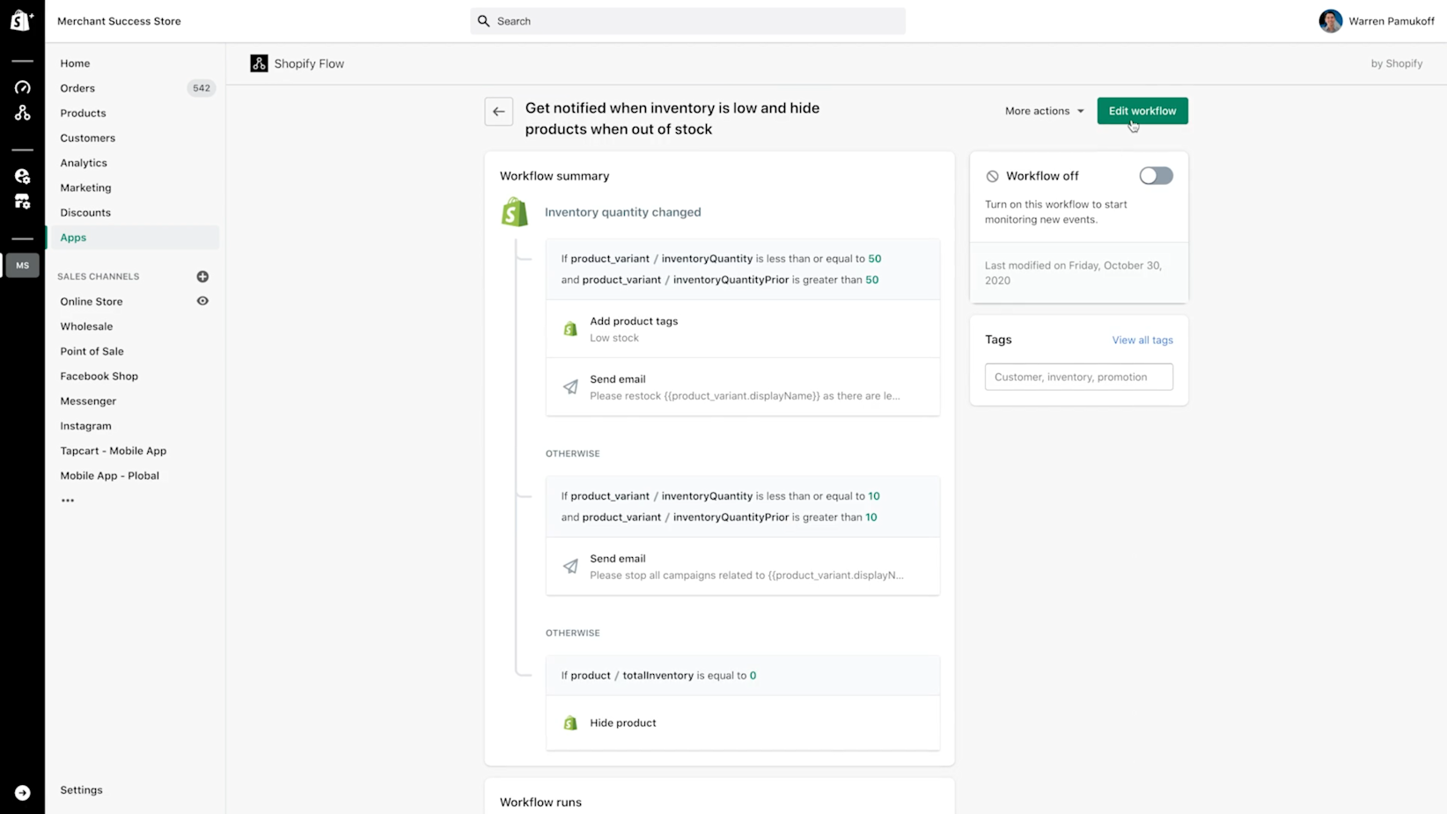
Task: Click the Edit workflow button
Action: (1142, 111)
